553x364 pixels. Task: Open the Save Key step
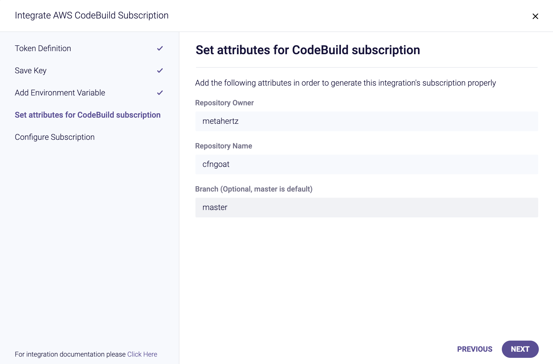[x=31, y=71]
